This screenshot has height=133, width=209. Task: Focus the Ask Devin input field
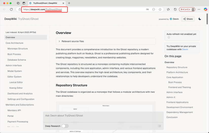[x=103, y=116]
